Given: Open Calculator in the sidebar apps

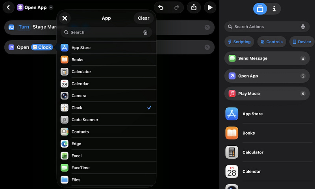Looking at the screenshot, I should coord(269,152).
